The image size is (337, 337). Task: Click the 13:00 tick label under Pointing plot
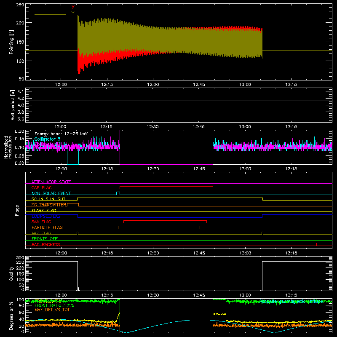245,85
